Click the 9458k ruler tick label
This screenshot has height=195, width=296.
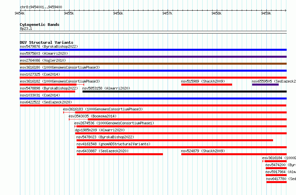coord(217,13)
